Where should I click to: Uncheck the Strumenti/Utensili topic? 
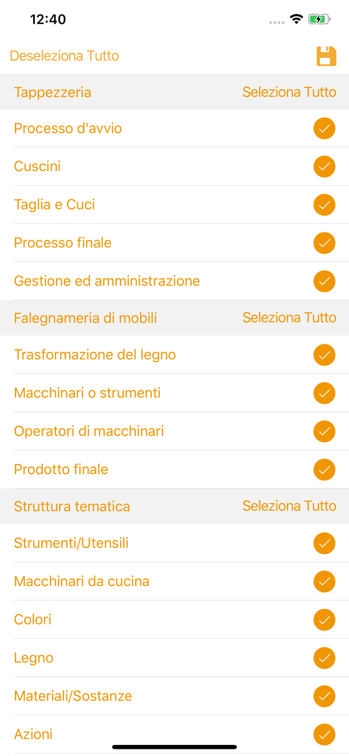tap(325, 543)
